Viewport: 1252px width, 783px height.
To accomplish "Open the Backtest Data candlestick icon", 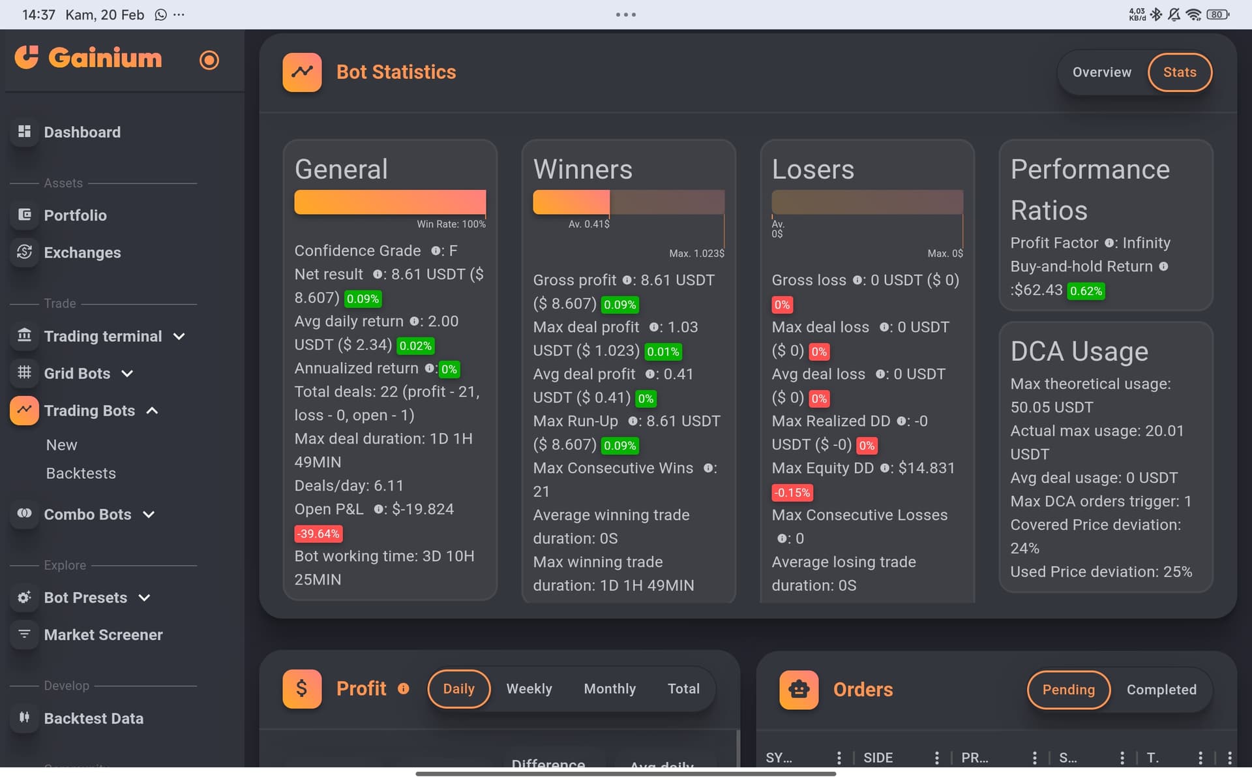I will 24,718.
